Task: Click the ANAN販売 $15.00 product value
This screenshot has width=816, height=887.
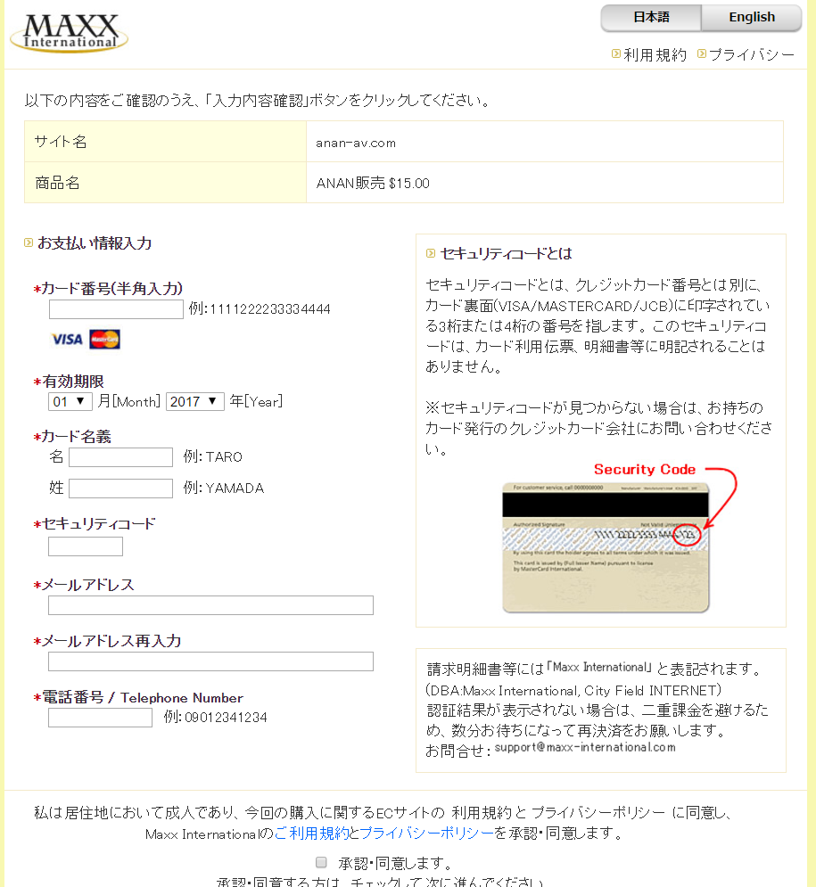Action: coord(373,184)
